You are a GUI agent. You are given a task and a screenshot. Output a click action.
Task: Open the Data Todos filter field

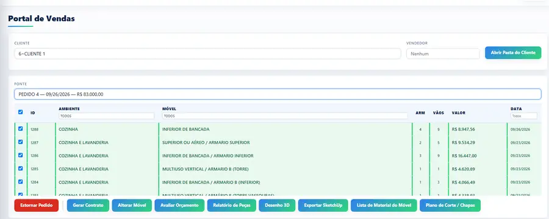tap(524, 116)
